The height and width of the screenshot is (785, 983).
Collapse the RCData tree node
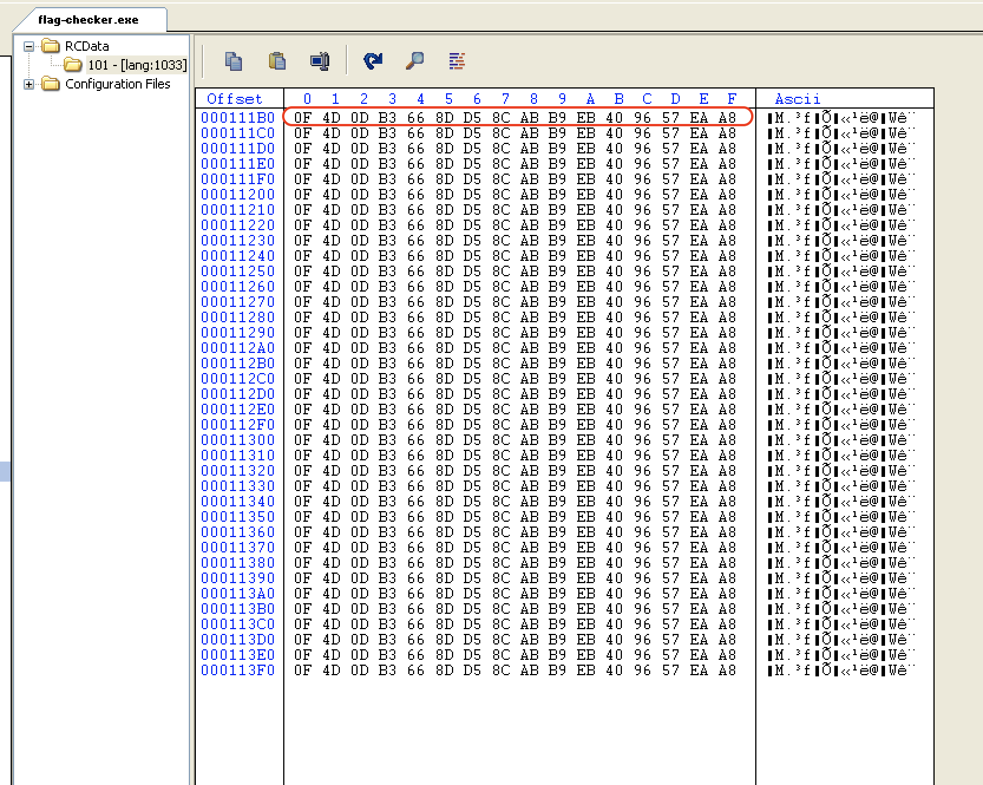click(x=28, y=46)
